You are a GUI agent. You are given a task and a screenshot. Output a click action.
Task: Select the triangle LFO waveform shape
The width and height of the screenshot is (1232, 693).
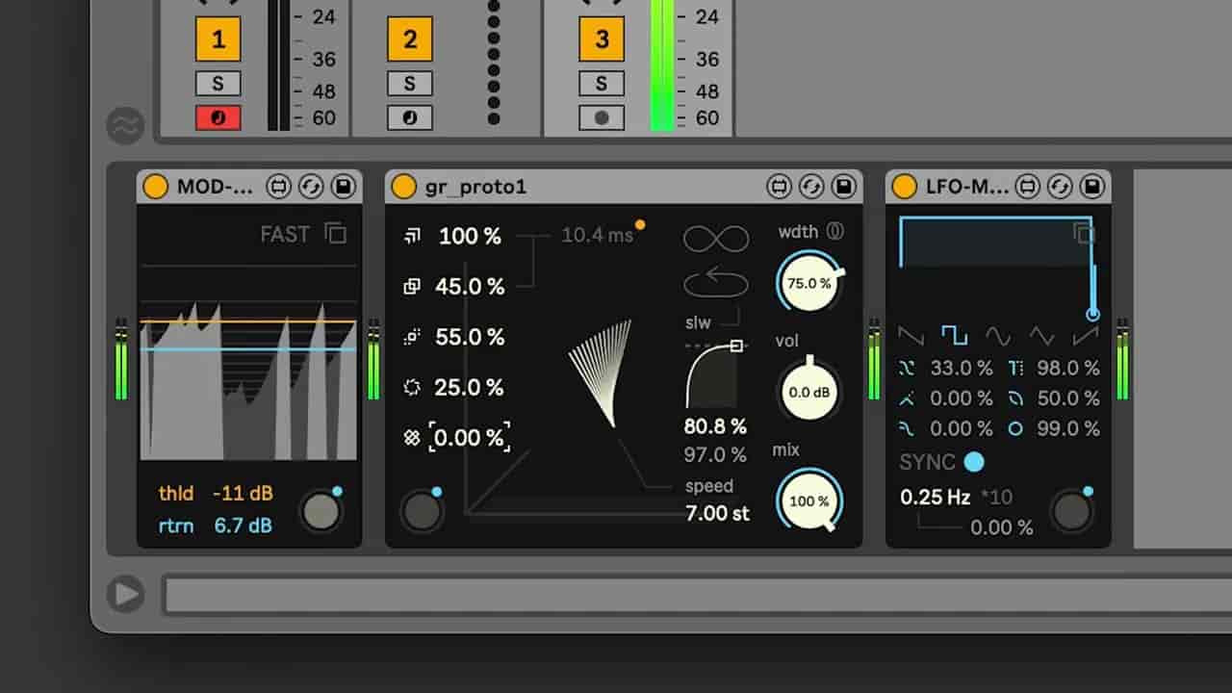pyautogui.click(x=1041, y=336)
